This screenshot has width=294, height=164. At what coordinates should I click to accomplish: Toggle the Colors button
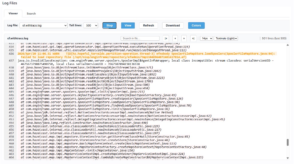click(x=196, y=26)
